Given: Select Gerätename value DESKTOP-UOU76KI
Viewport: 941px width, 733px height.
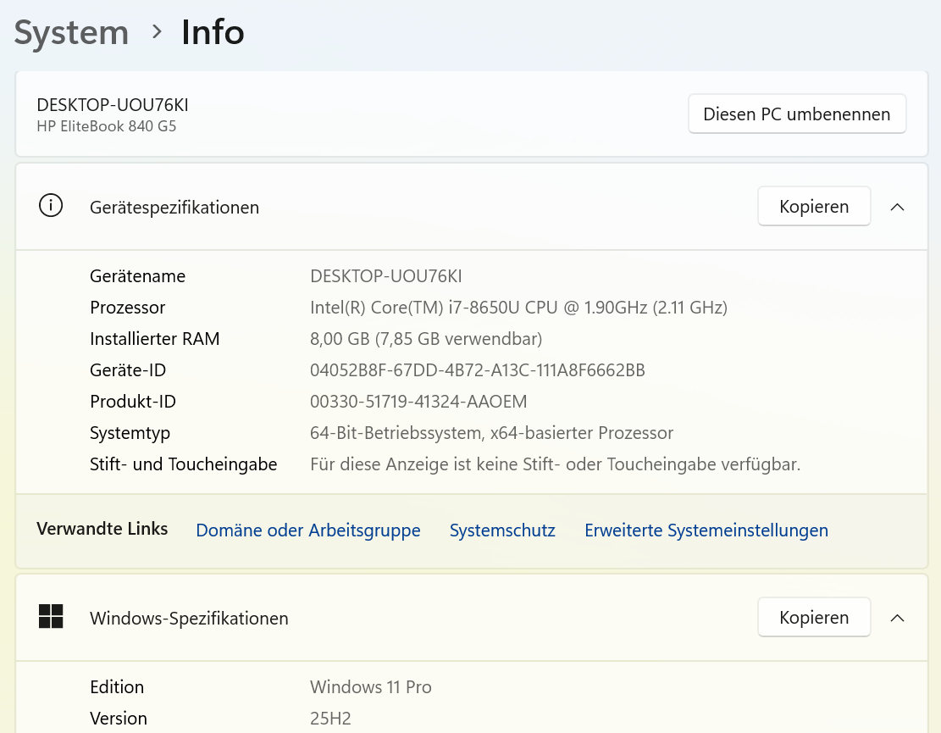Looking at the screenshot, I should click(x=386, y=276).
